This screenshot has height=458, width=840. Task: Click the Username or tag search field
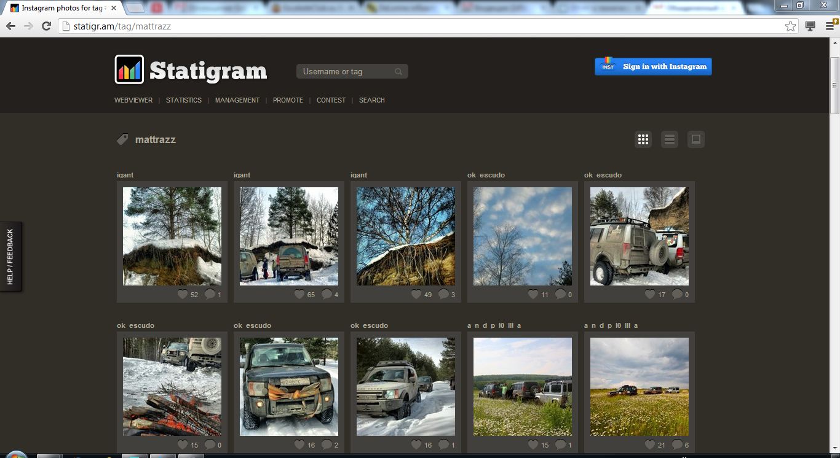pos(346,72)
